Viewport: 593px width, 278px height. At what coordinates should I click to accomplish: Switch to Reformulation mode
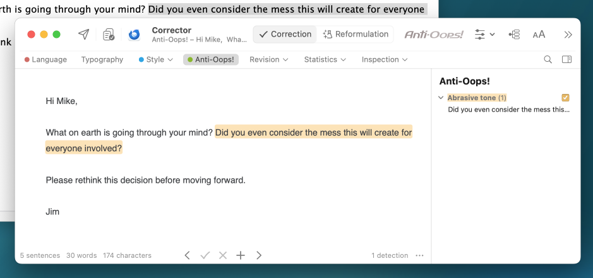click(x=356, y=35)
